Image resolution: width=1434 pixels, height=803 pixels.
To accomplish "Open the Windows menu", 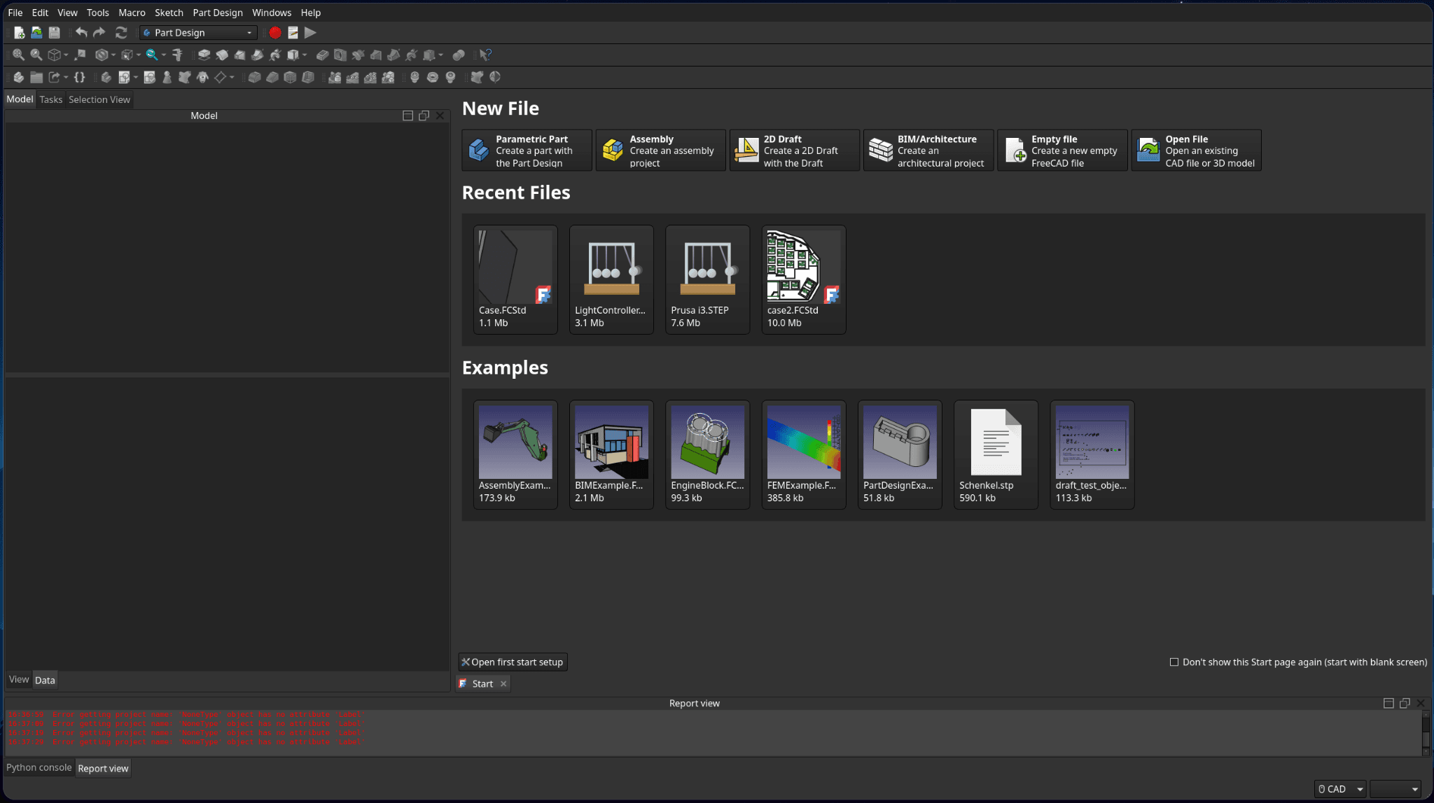I will pyautogui.click(x=272, y=13).
